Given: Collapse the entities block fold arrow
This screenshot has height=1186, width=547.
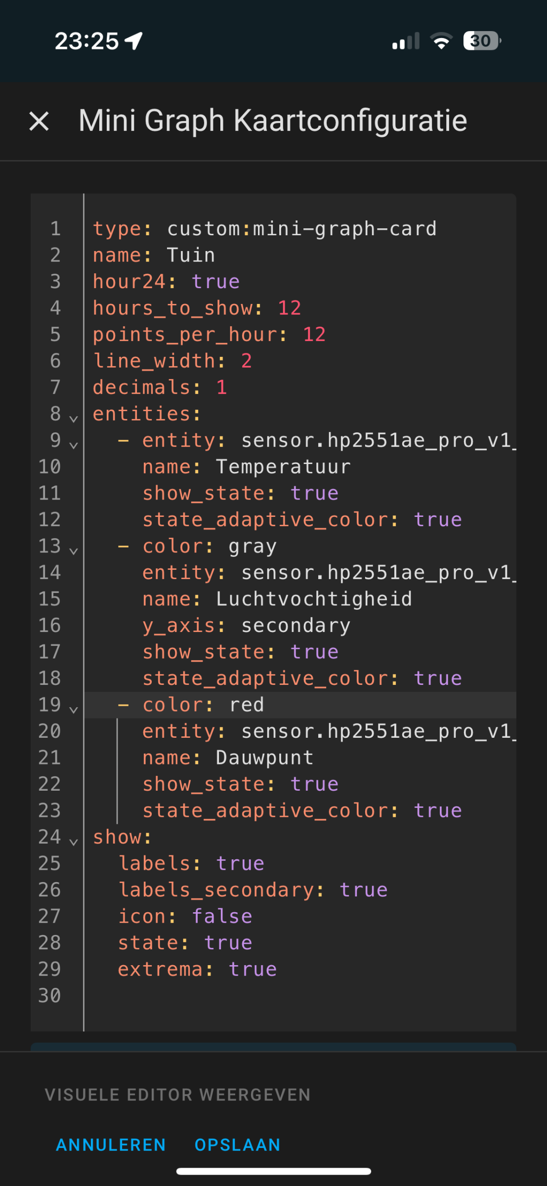Looking at the screenshot, I should [74, 419].
